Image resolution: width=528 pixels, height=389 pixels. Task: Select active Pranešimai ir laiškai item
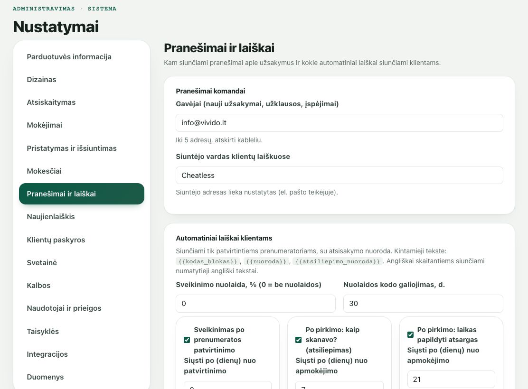[82, 194]
